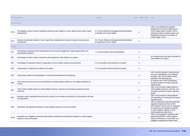
Task: Select the disclosure dot in SO2 row
Action: [139, 57]
